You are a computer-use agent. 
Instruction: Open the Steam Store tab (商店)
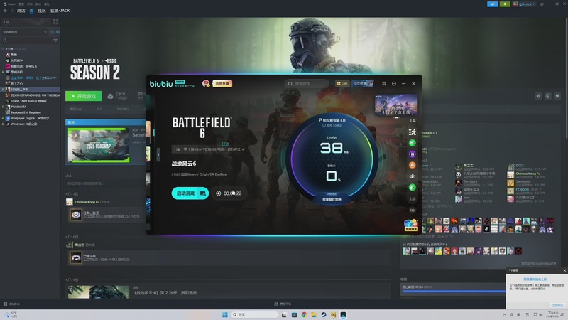pos(21,11)
